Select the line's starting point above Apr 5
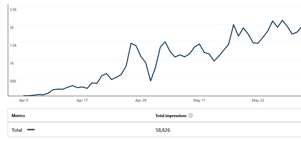The height and width of the screenshot is (142, 301). point(24,96)
